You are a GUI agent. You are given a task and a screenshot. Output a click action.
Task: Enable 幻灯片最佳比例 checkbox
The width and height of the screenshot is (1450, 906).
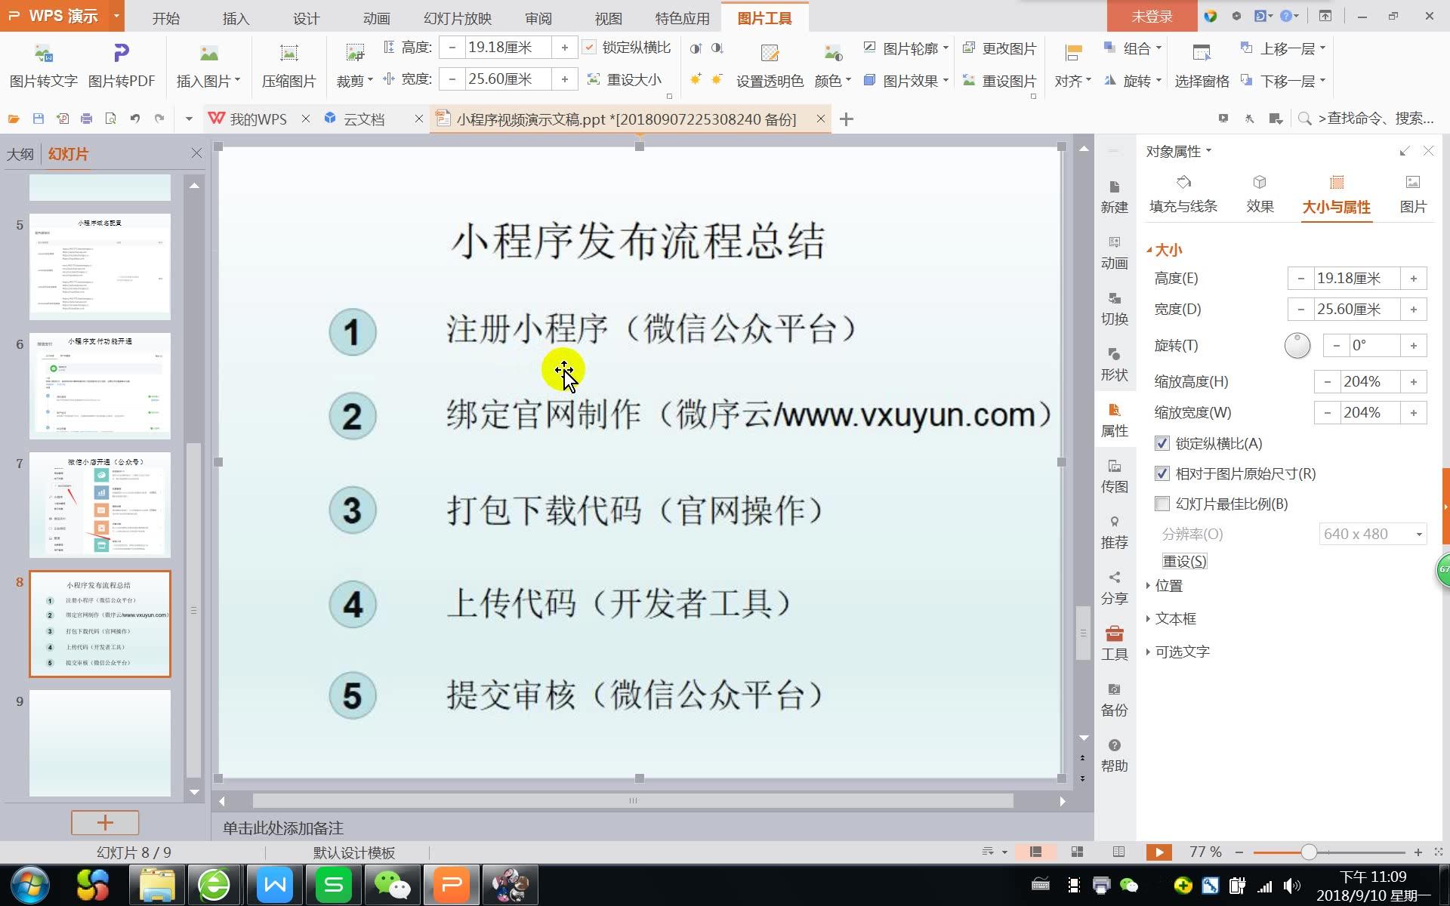coord(1162,504)
